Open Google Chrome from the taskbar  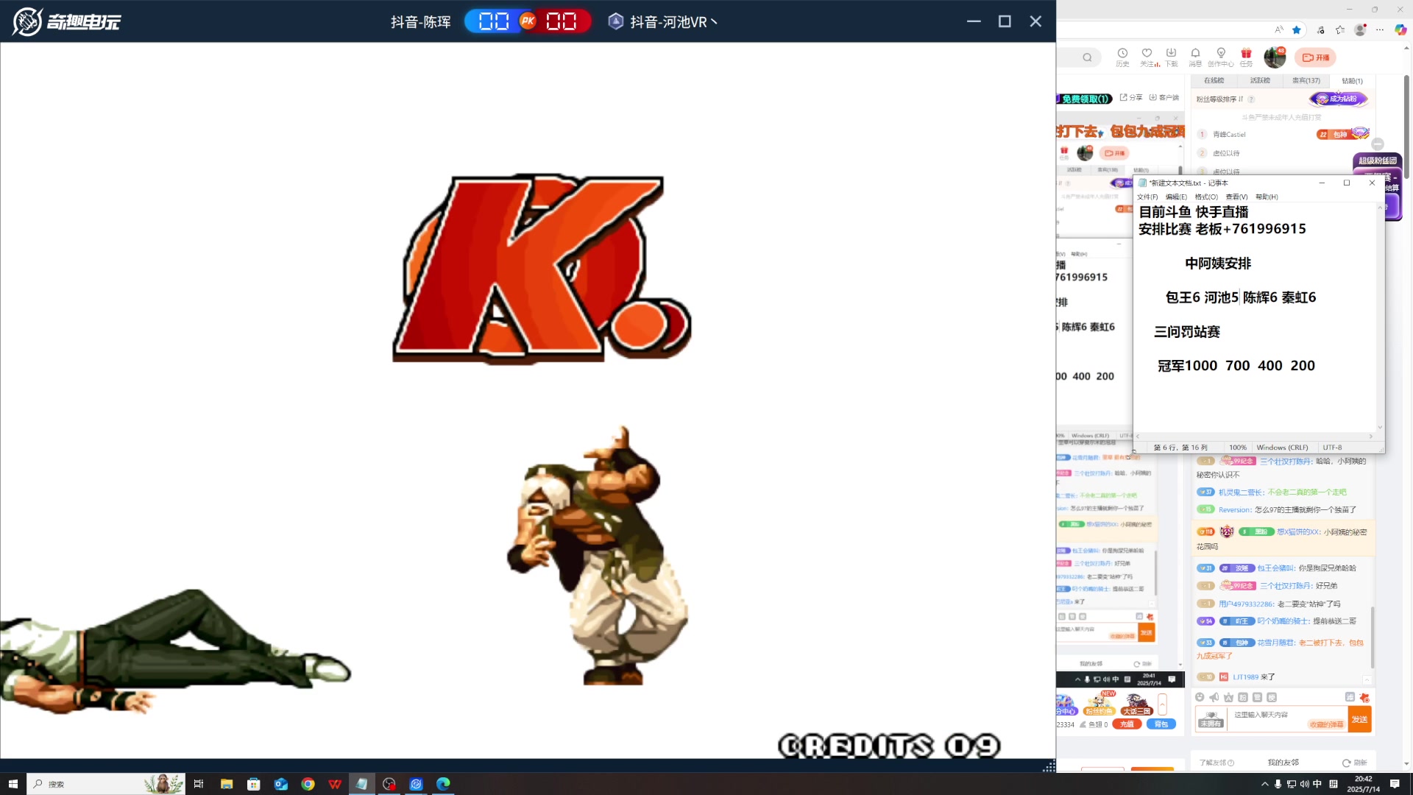(x=308, y=784)
